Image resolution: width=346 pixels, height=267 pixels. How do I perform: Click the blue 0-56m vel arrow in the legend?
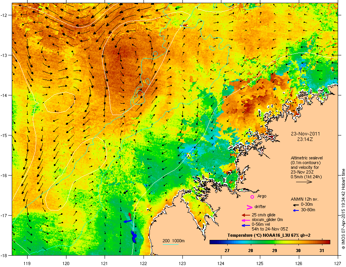click(246, 225)
